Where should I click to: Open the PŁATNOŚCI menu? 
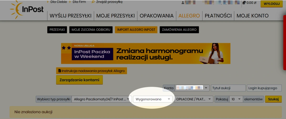point(218,16)
